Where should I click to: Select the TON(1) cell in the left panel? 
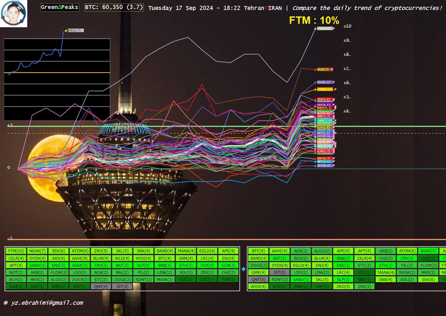pyautogui.click(x=228, y=279)
